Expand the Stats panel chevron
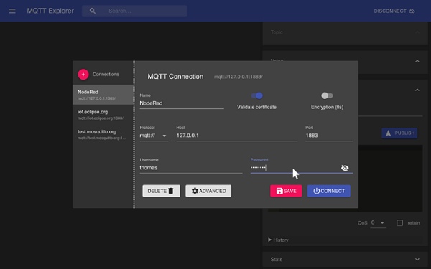This screenshot has width=431, height=269. [417, 259]
